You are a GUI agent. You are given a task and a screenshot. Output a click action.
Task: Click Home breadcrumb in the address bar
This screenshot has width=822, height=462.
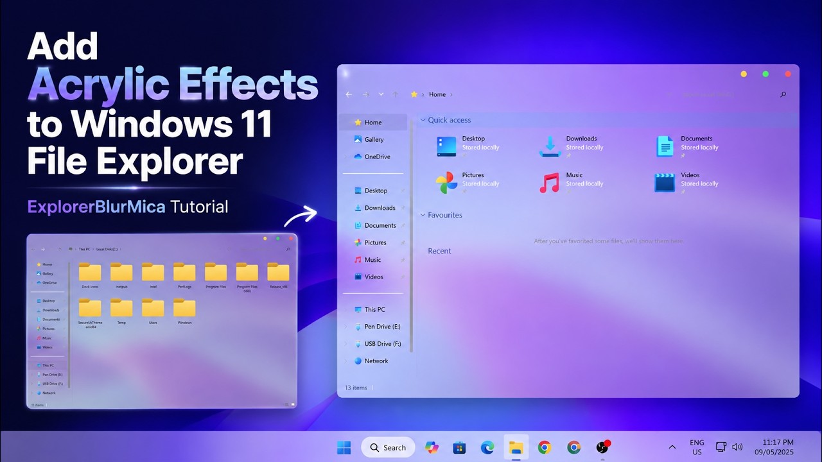point(437,94)
